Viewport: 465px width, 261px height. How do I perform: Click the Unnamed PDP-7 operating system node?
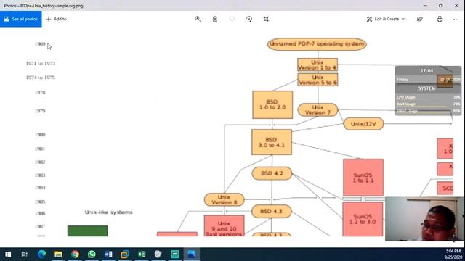click(x=317, y=44)
